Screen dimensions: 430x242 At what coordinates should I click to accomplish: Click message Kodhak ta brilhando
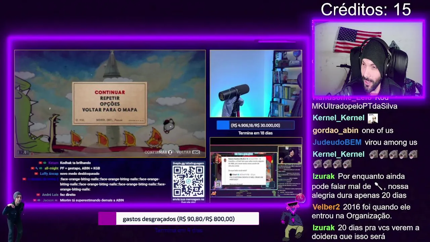75,163
